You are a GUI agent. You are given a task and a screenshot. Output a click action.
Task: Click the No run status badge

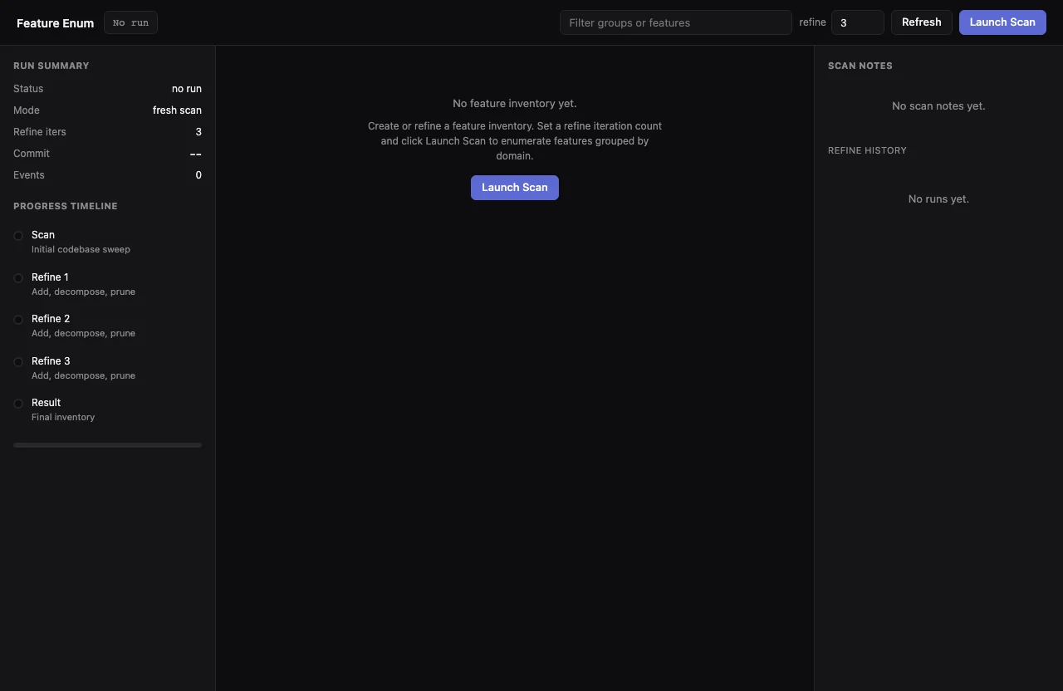tap(130, 23)
